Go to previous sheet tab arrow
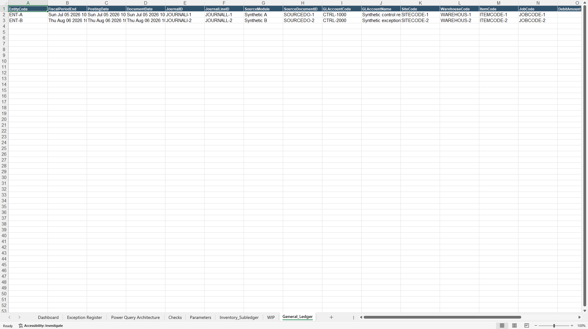 tap(9, 317)
